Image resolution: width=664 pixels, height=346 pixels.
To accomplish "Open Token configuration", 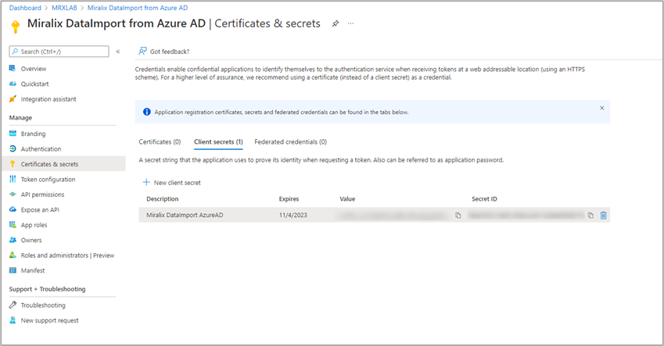I will point(48,180).
